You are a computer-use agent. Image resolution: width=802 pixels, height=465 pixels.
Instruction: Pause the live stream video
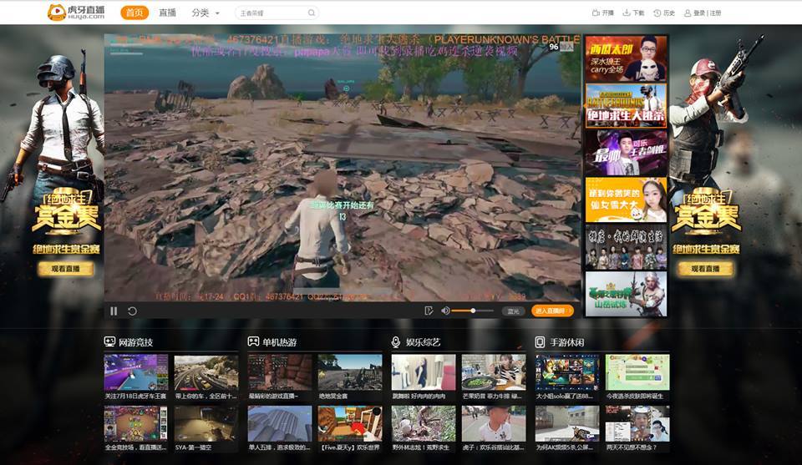click(x=114, y=311)
